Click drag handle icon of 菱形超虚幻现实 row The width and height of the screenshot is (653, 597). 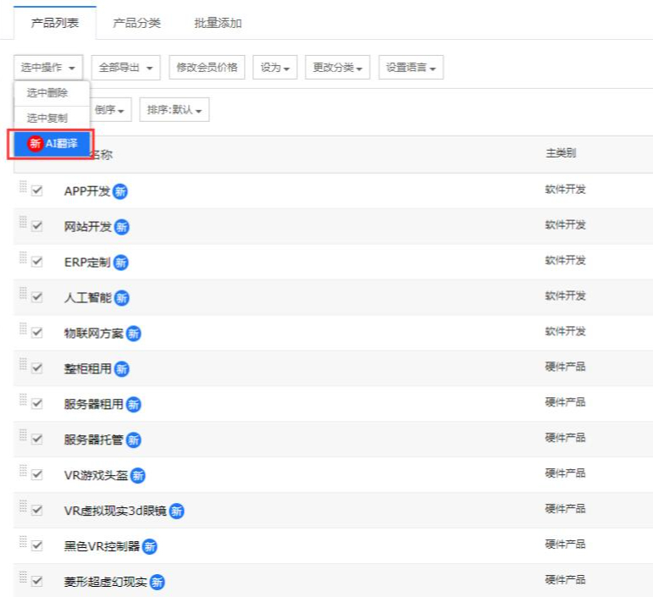[x=24, y=577]
